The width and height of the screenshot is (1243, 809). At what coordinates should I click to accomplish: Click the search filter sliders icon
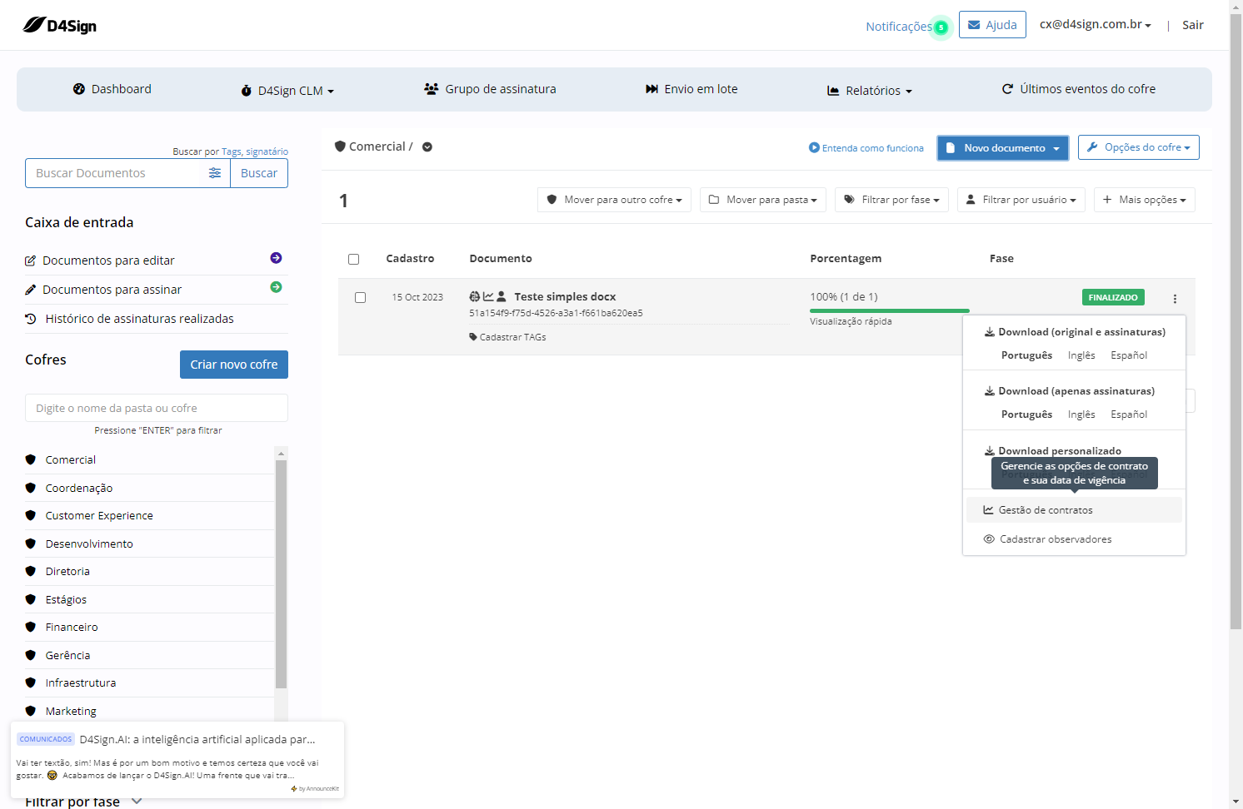215,173
